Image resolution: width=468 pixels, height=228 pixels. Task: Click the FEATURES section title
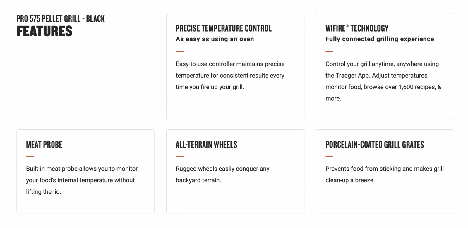44,31
